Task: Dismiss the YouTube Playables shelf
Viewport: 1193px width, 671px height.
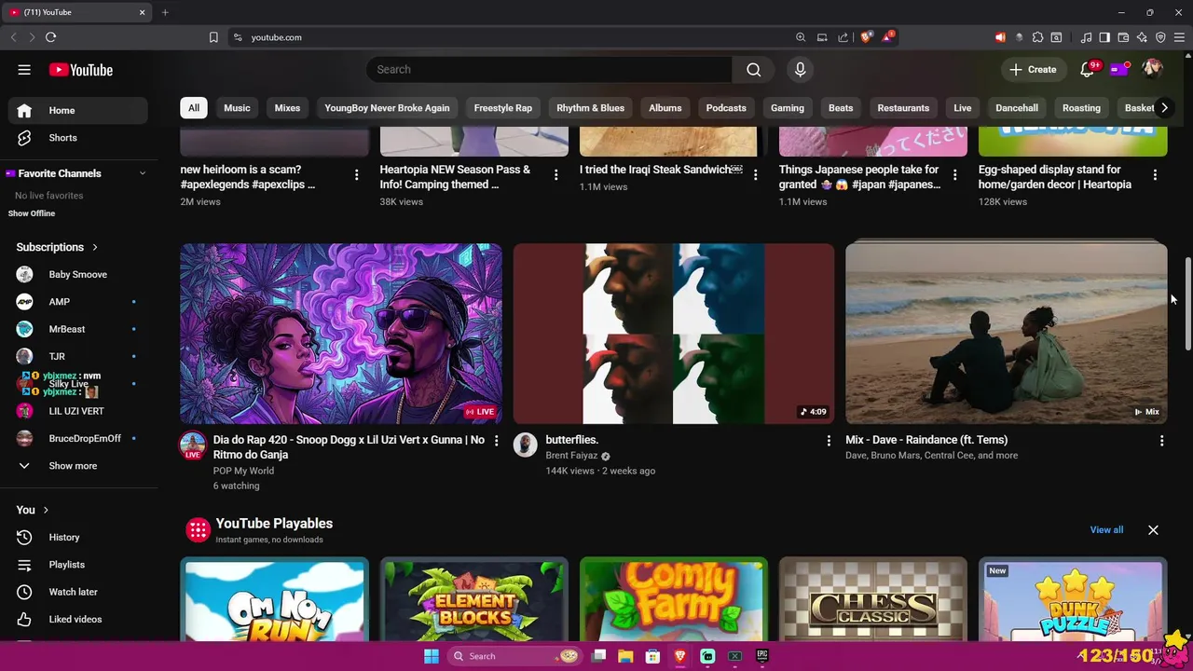Action: pyautogui.click(x=1153, y=530)
